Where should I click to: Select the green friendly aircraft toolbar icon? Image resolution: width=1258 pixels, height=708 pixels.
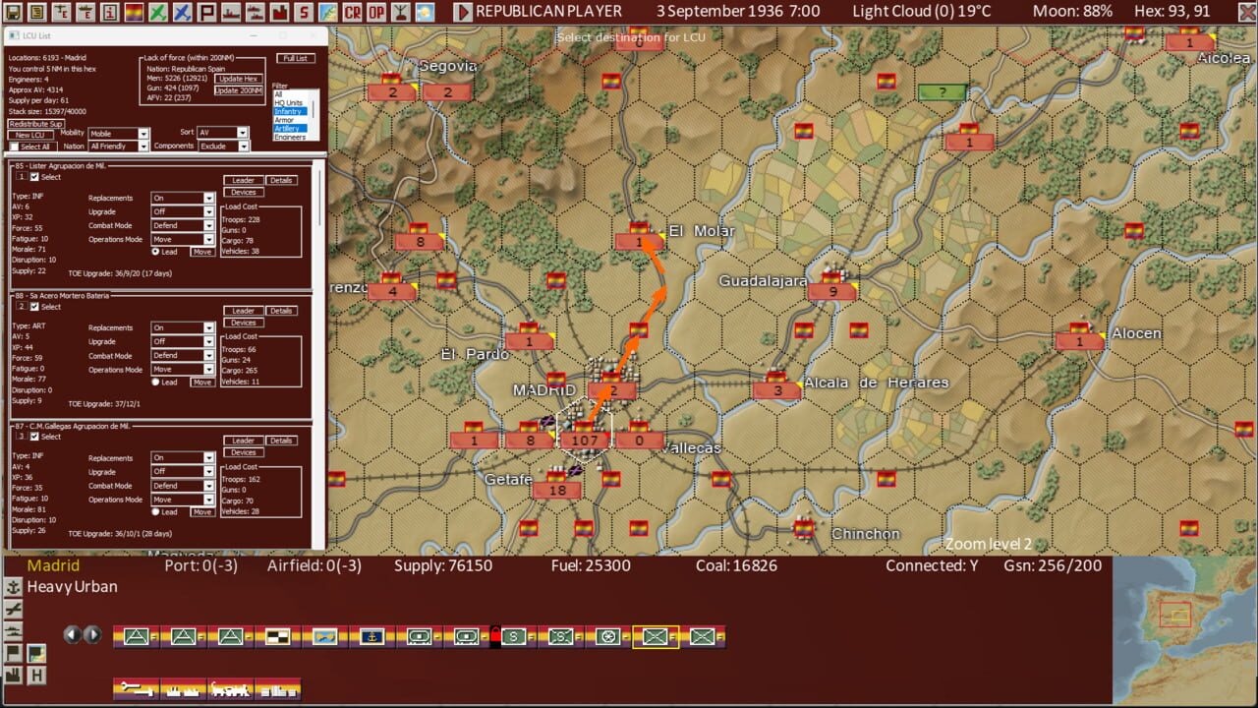[x=158, y=13]
